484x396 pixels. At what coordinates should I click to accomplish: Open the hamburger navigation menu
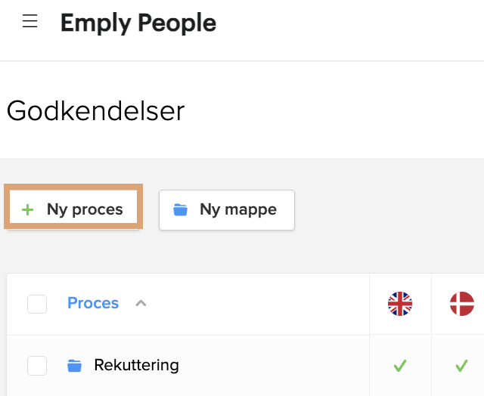coord(30,21)
